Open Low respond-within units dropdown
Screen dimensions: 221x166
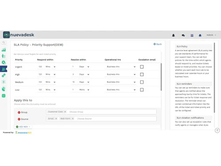[50, 90]
